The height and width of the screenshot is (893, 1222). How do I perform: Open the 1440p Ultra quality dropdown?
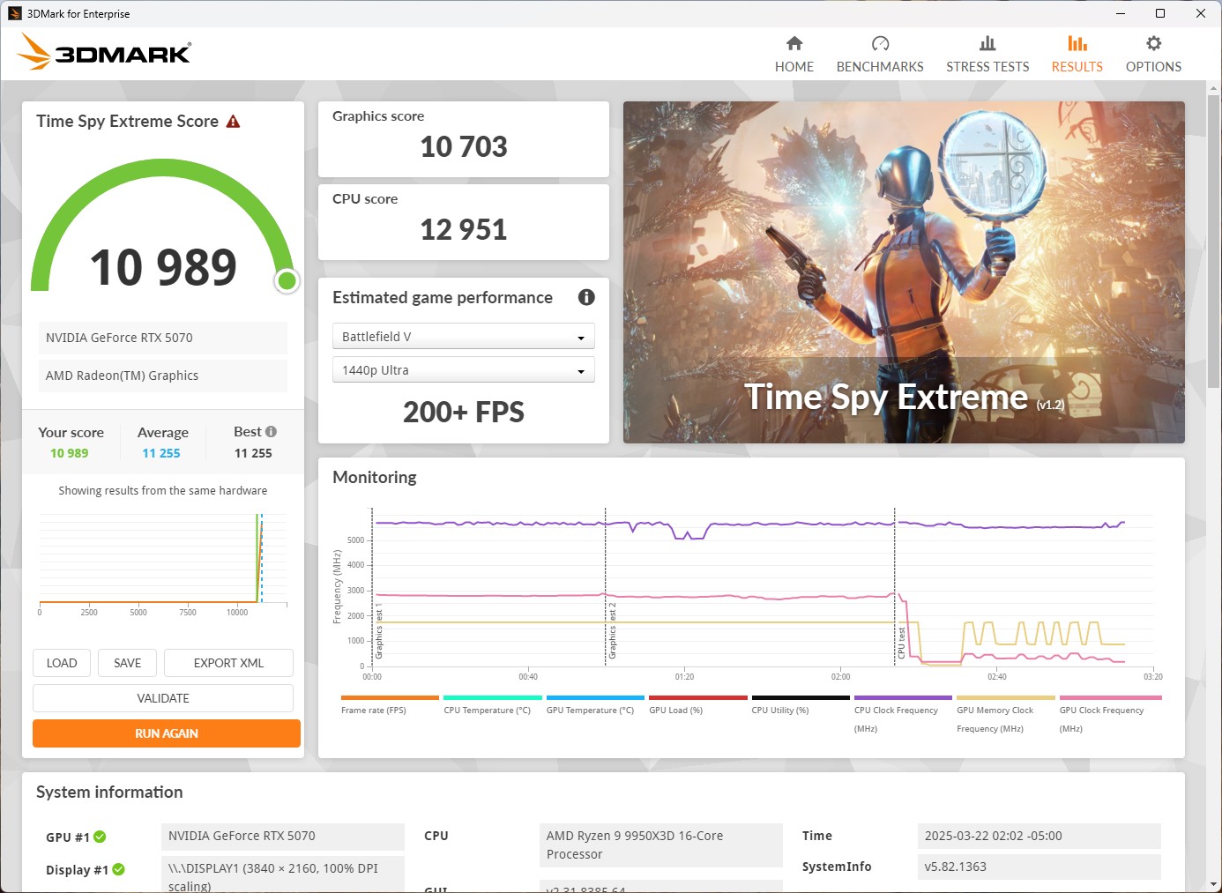[x=463, y=369]
